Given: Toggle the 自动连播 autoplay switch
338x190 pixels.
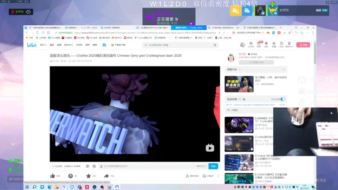Looking at the screenshot, I should point(283,99).
